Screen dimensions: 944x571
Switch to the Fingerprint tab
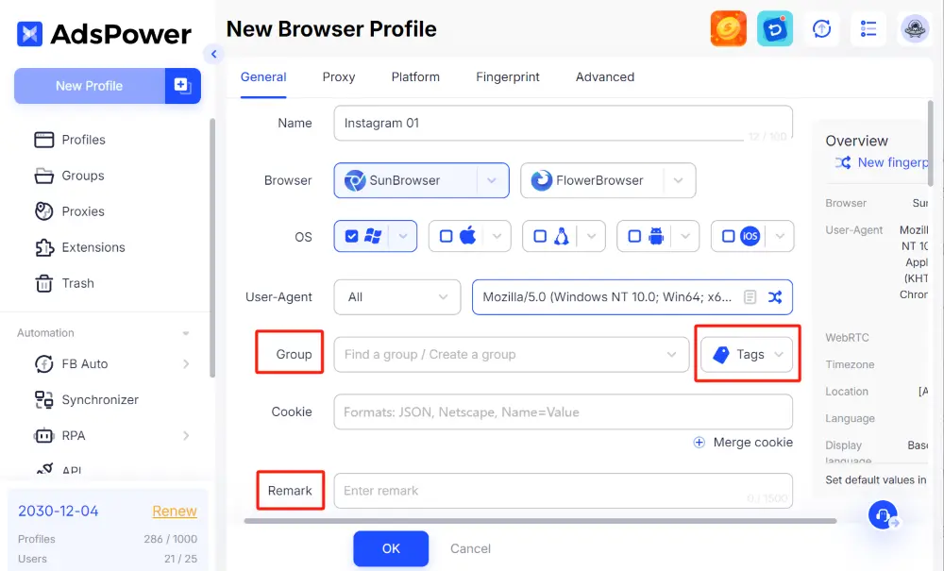point(508,77)
